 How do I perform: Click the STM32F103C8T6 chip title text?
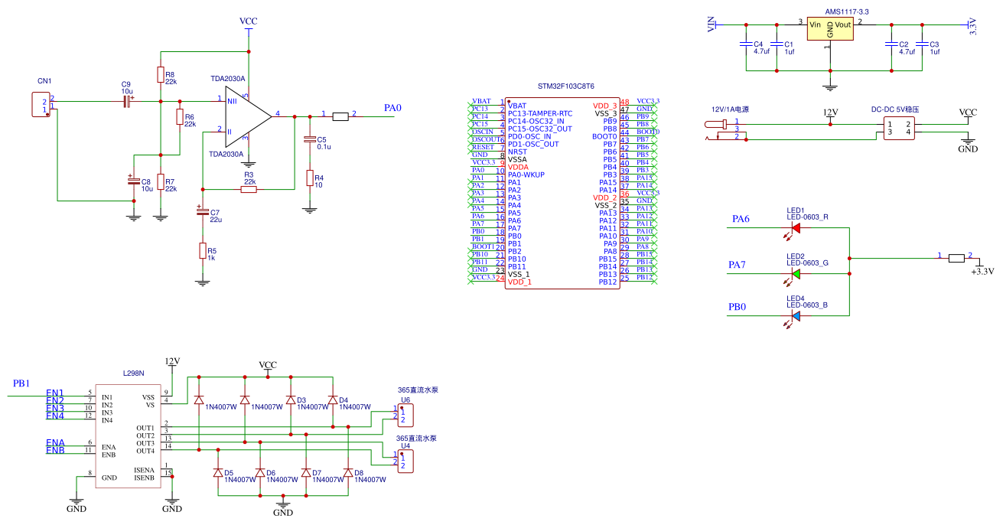click(x=565, y=87)
